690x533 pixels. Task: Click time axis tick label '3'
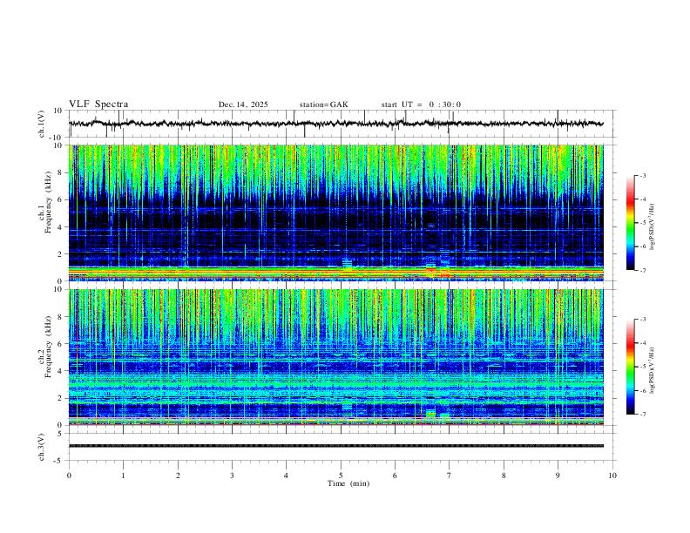(x=232, y=476)
